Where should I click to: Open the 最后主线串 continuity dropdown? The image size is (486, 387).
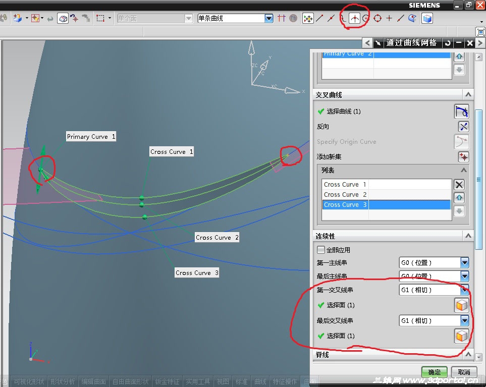(465, 276)
